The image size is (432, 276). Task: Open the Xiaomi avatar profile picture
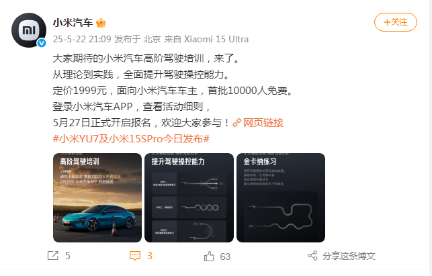[x=29, y=30]
